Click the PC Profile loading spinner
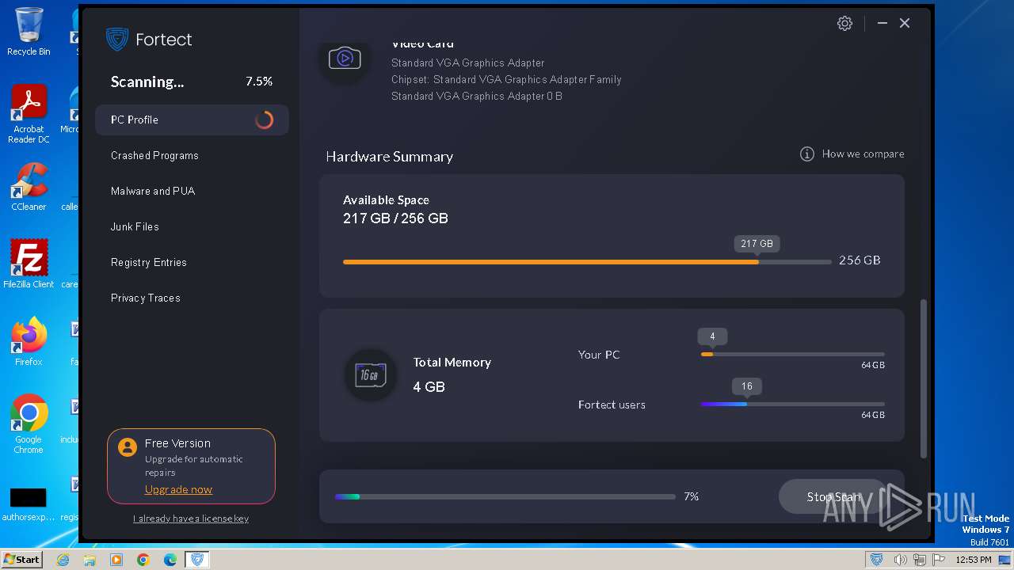This screenshot has height=570, width=1014. point(265,120)
